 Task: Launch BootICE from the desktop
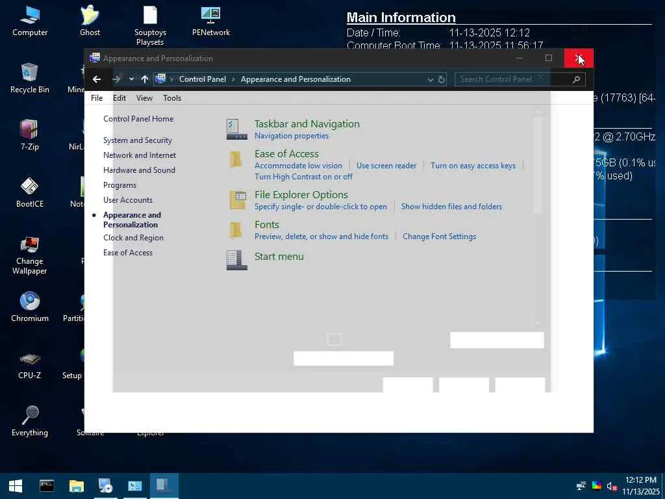[x=30, y=192]
